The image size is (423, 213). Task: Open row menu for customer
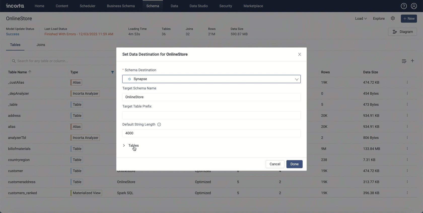407,171
